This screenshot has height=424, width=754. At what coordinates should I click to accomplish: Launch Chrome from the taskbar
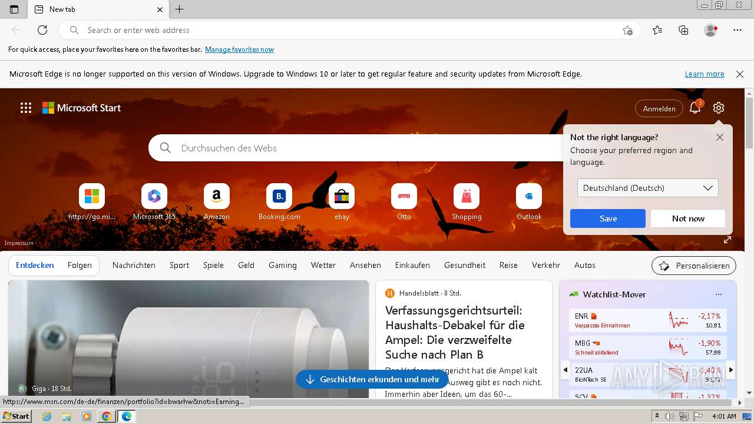pos(107,416)
